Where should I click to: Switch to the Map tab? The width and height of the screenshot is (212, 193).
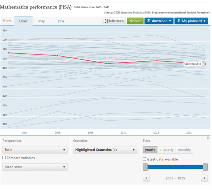point(42,21)
